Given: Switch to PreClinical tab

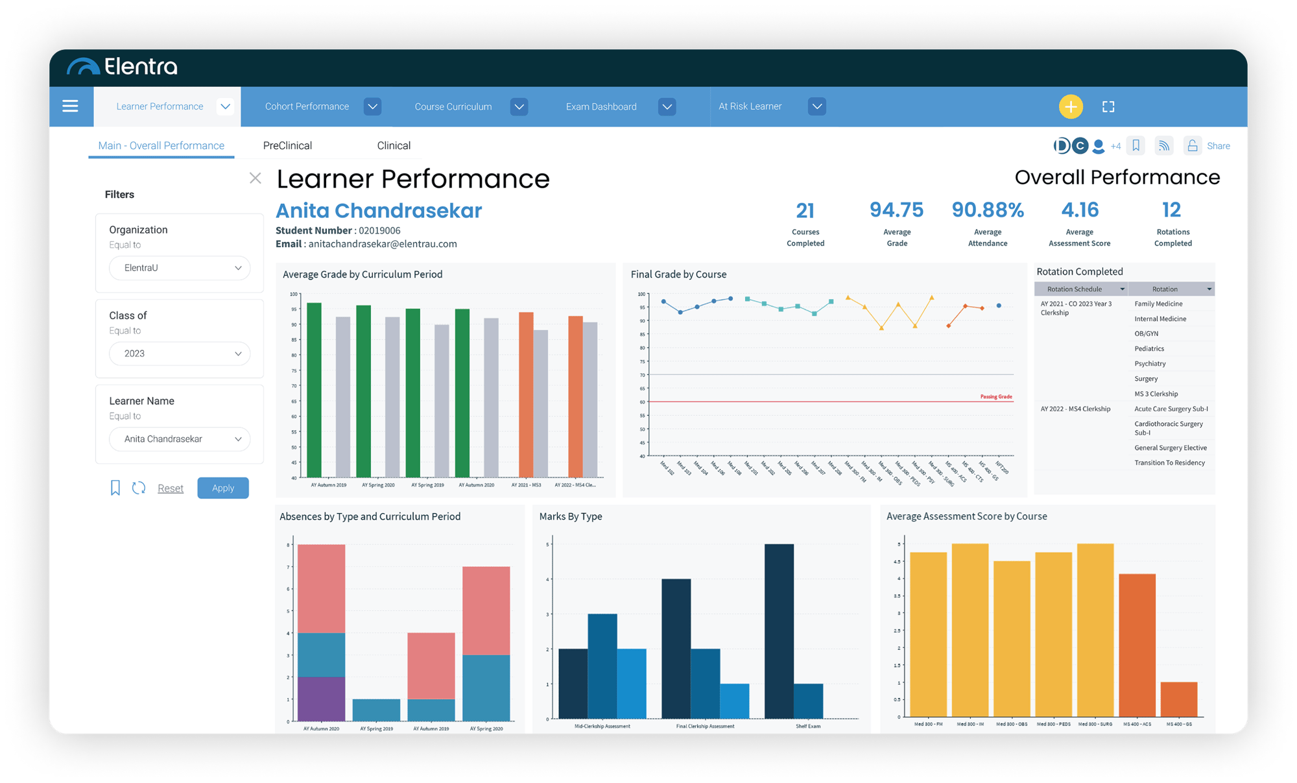Looking at the screenshot, I should 287,146.
